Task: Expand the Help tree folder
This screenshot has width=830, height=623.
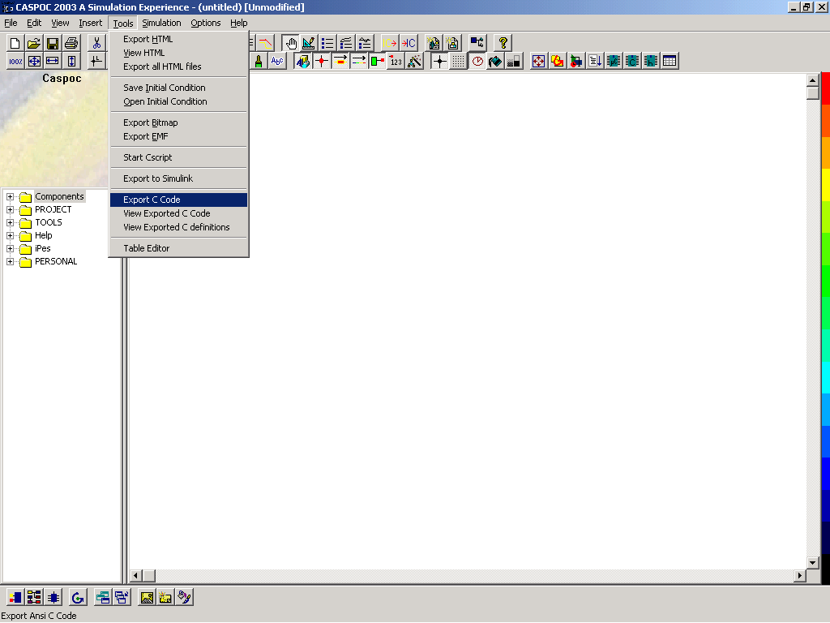Action: tap(10, 236)
